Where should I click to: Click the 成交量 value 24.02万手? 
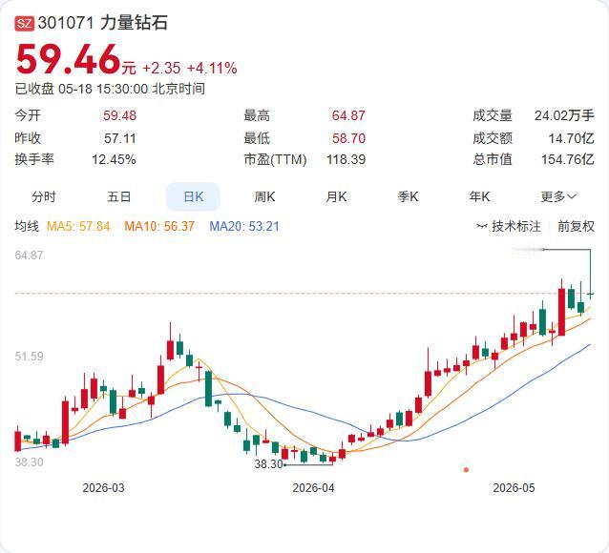tap(564, 115)
